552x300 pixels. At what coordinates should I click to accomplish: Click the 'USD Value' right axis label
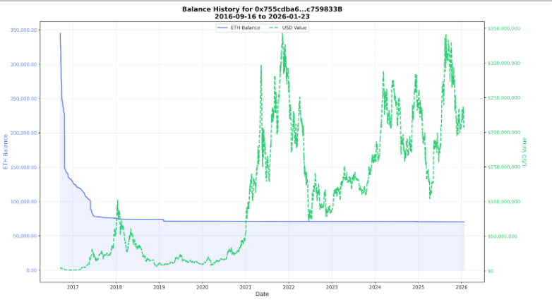[524, 152]
